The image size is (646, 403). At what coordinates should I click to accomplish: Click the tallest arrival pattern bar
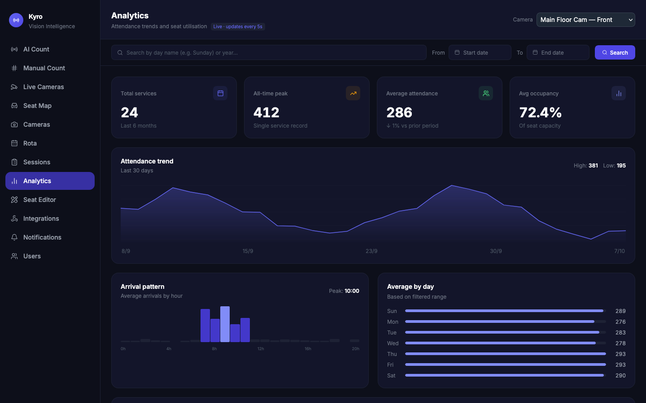[225, 324]
